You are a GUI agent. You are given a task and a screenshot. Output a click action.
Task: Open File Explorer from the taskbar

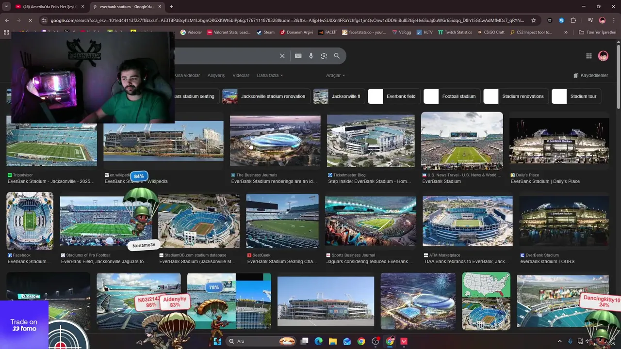(x=333, y=341)
